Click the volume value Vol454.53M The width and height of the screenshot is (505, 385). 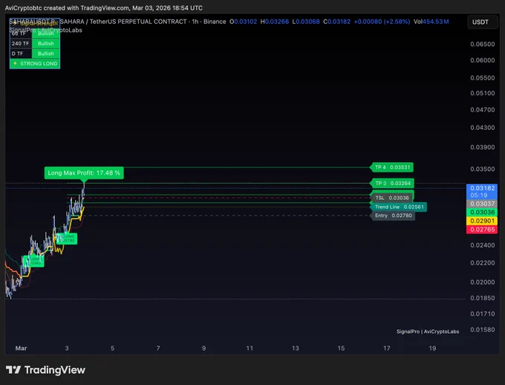click(431, 22)
